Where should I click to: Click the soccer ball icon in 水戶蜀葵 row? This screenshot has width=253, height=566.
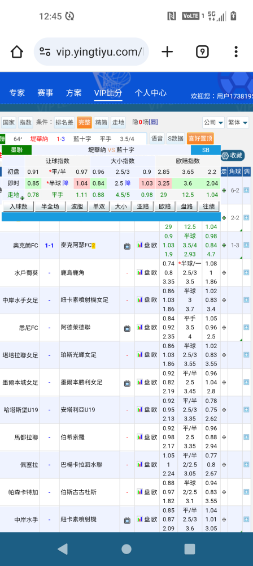(x=224, y=273)
